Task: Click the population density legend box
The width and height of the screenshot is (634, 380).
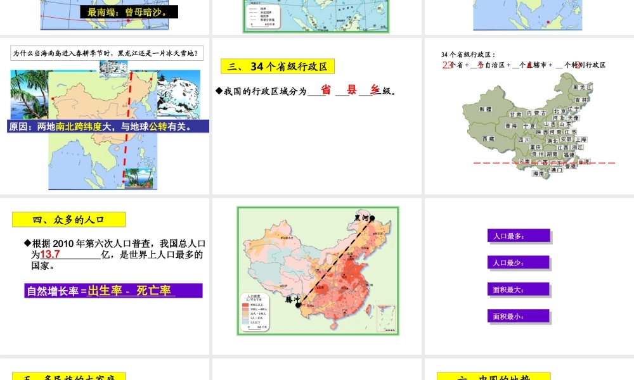Action: [255, 312]
